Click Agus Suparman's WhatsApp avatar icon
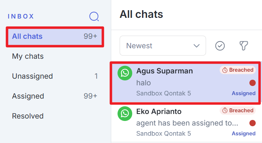This screenshot has width=262, height=143. point(125,73)
